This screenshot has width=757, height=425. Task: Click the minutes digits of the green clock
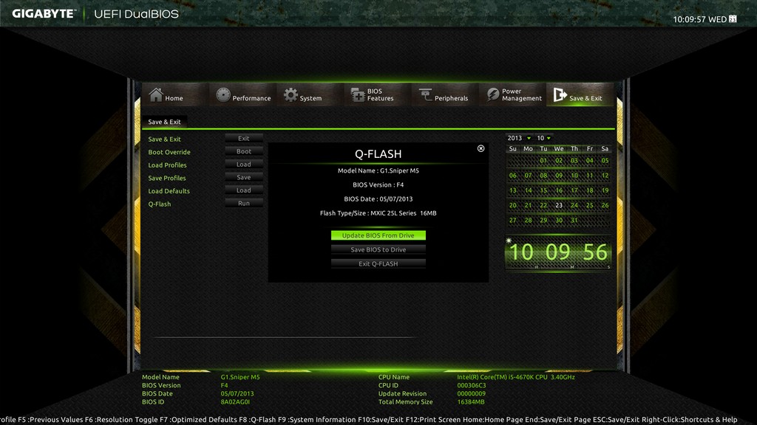557,252
